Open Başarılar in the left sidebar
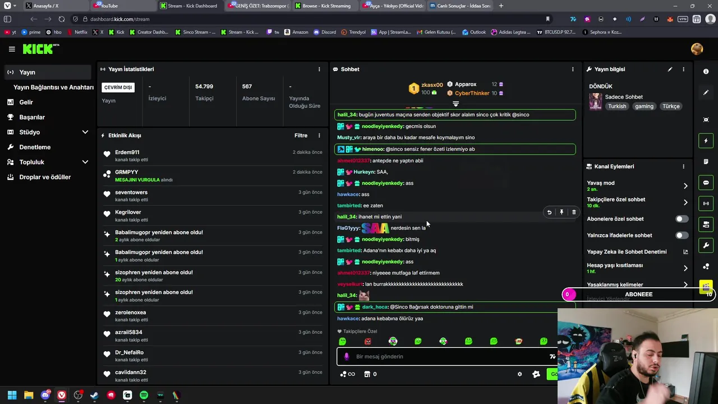This screenshot has height=404, width=718. [32, 117]
